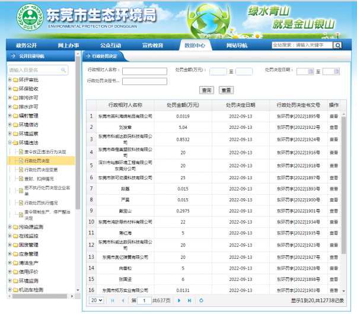Open the page size 20 dropdown

(97, 300)
